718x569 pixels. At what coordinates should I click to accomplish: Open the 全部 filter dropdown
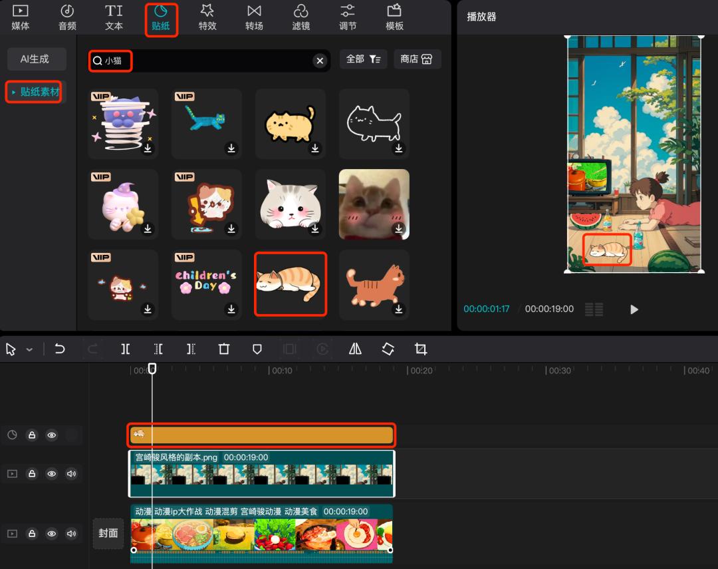click(x=363, y=59)
